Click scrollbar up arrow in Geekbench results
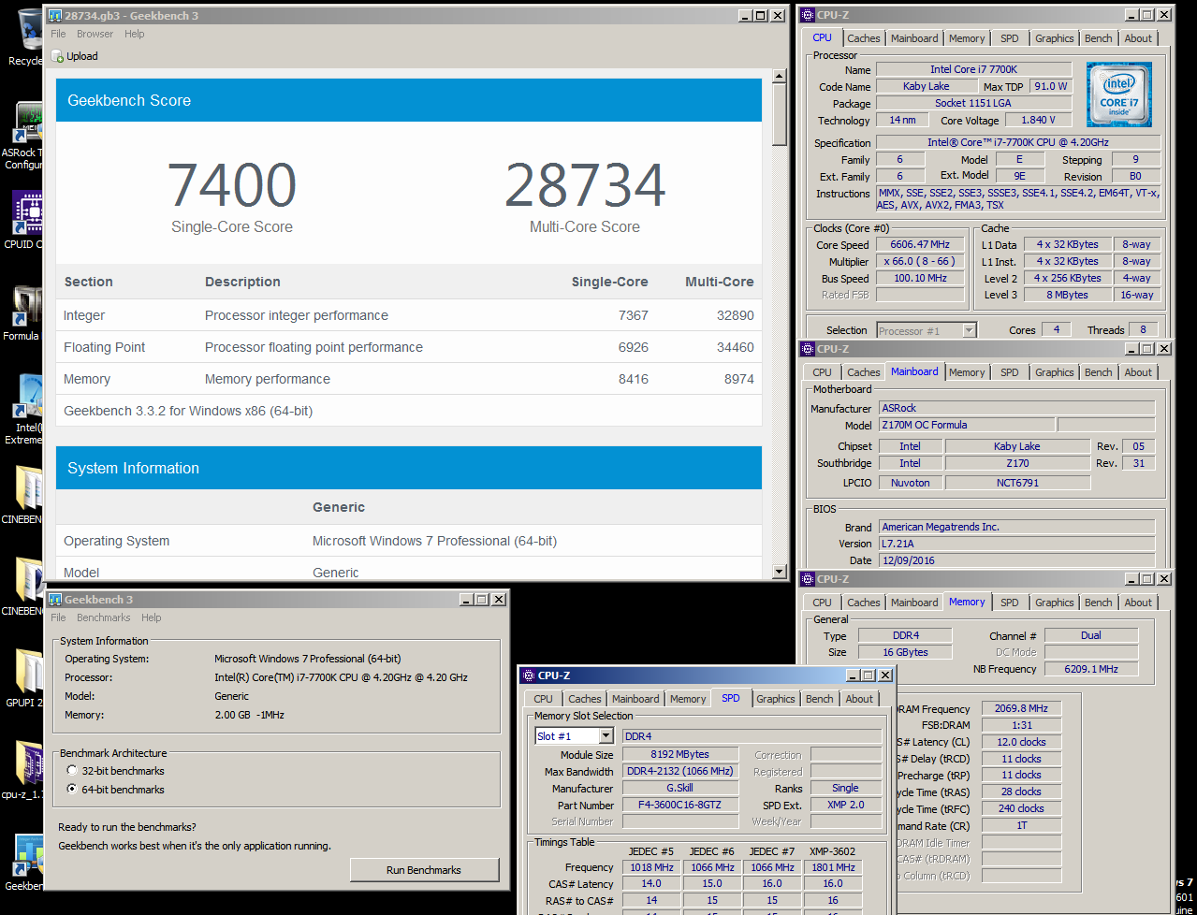Screen dimensions: 1197x915 [781, 78]
